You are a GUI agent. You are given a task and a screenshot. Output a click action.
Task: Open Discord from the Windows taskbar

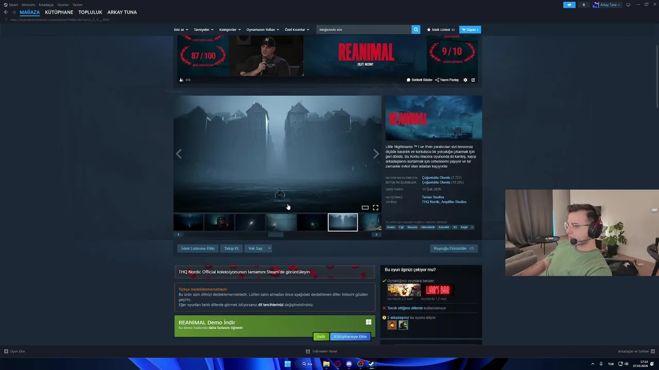click(x=349, y=364)
